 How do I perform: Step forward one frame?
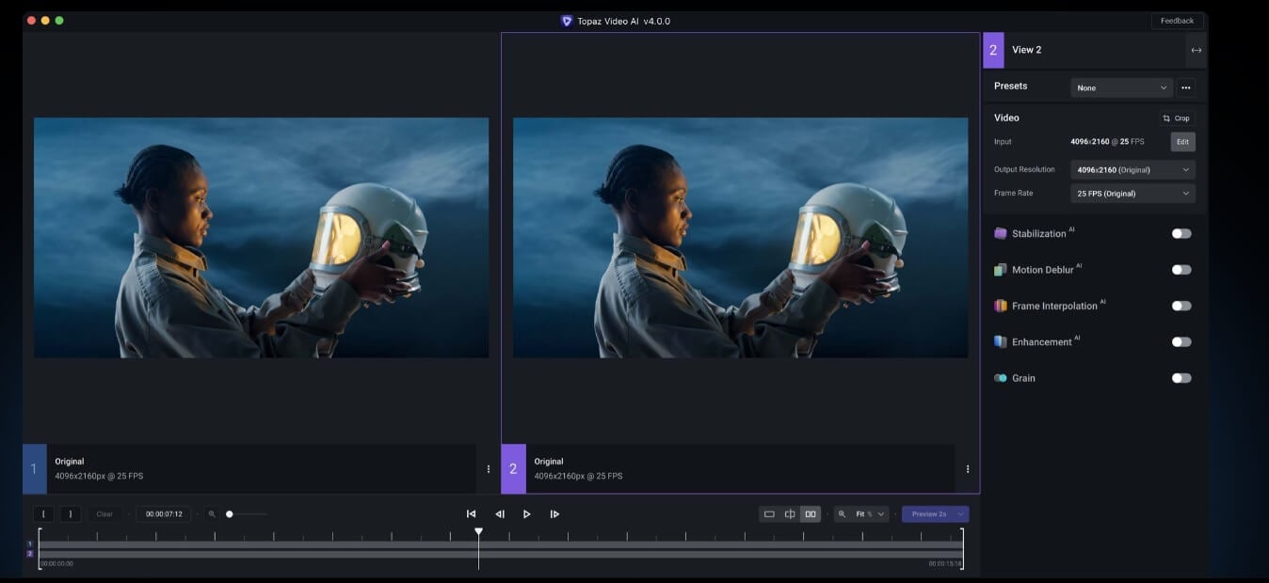point(554,514)
